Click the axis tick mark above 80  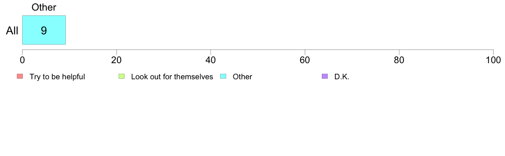pyautogui.click(x=399, y=52)
